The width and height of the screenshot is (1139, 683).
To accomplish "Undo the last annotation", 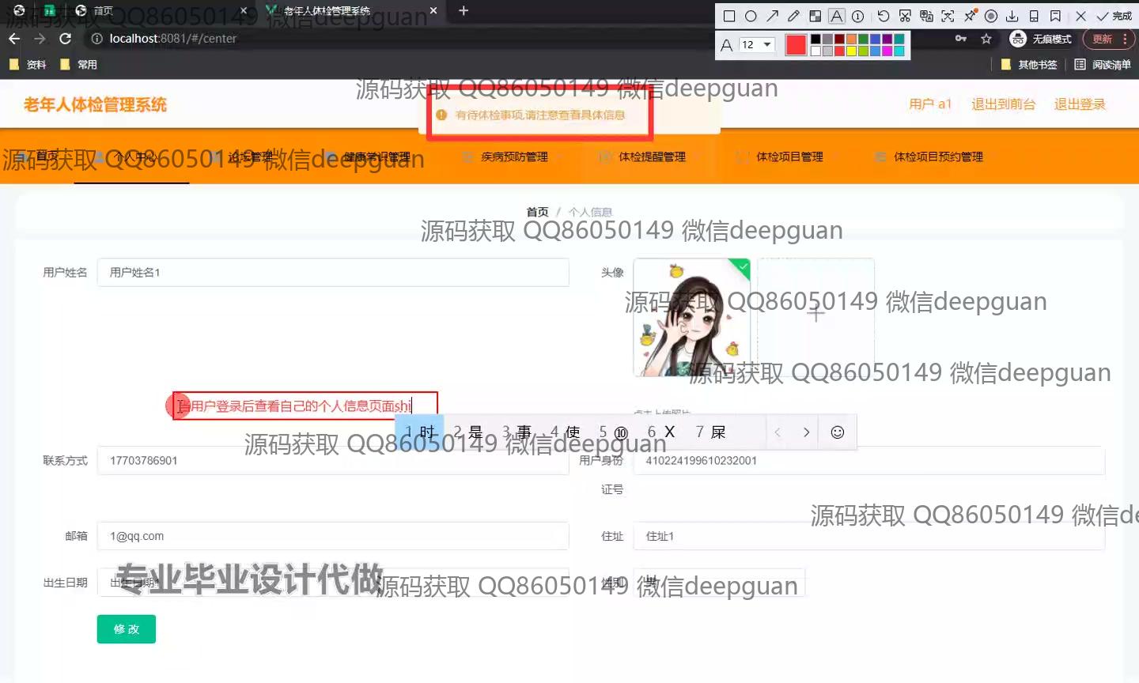I will (x=884, y=16).
